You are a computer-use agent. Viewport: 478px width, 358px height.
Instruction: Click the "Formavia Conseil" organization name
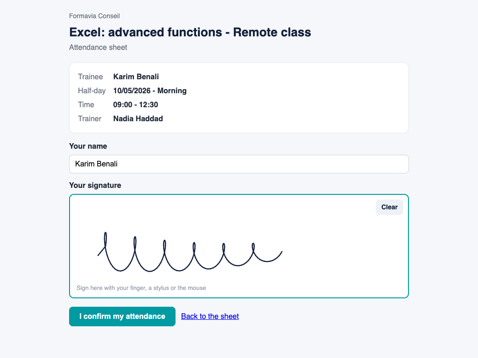(94, 16)
